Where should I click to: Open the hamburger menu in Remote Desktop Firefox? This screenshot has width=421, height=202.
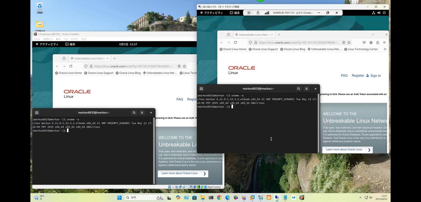tap(384, 42)
